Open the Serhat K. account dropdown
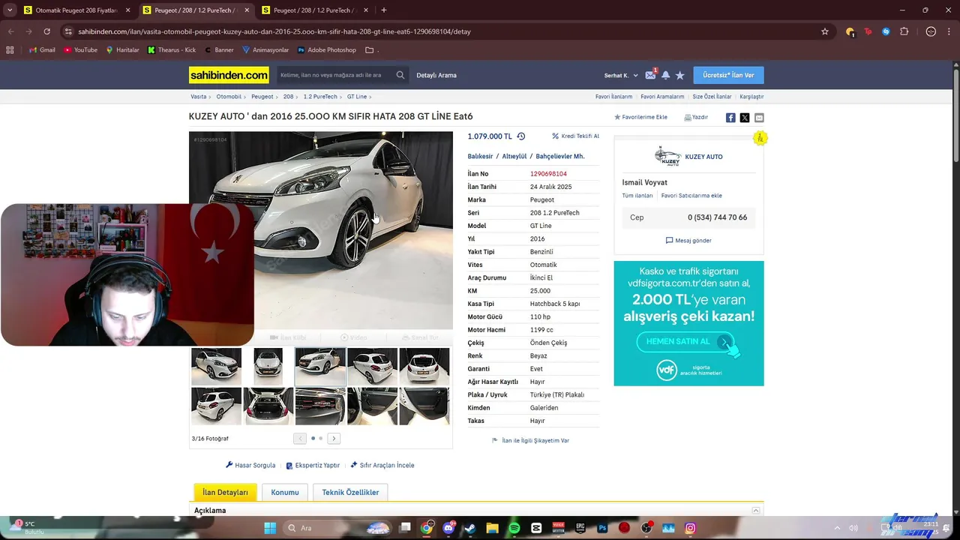The width and height of the screenshot is (960, 540). pos(621,75)
